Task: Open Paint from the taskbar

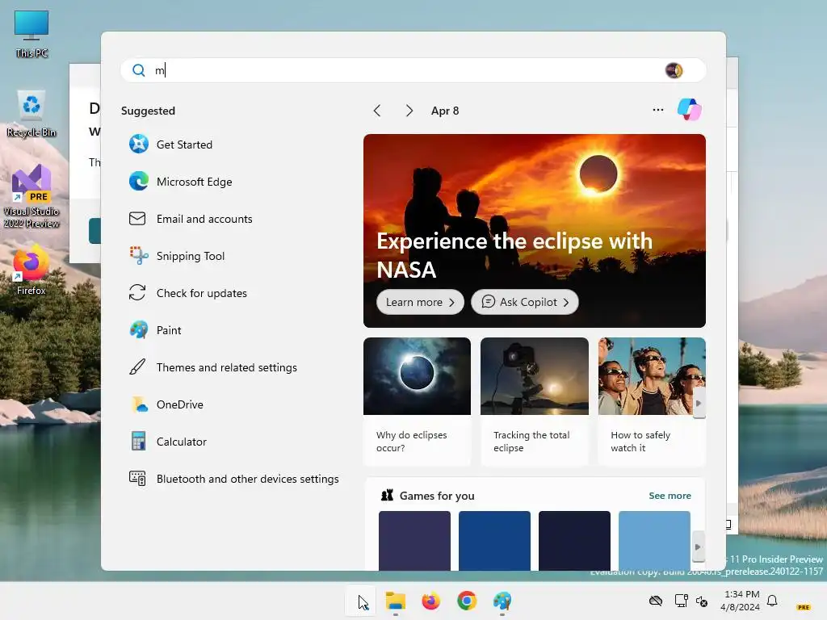Action: (x=502, y=601)
